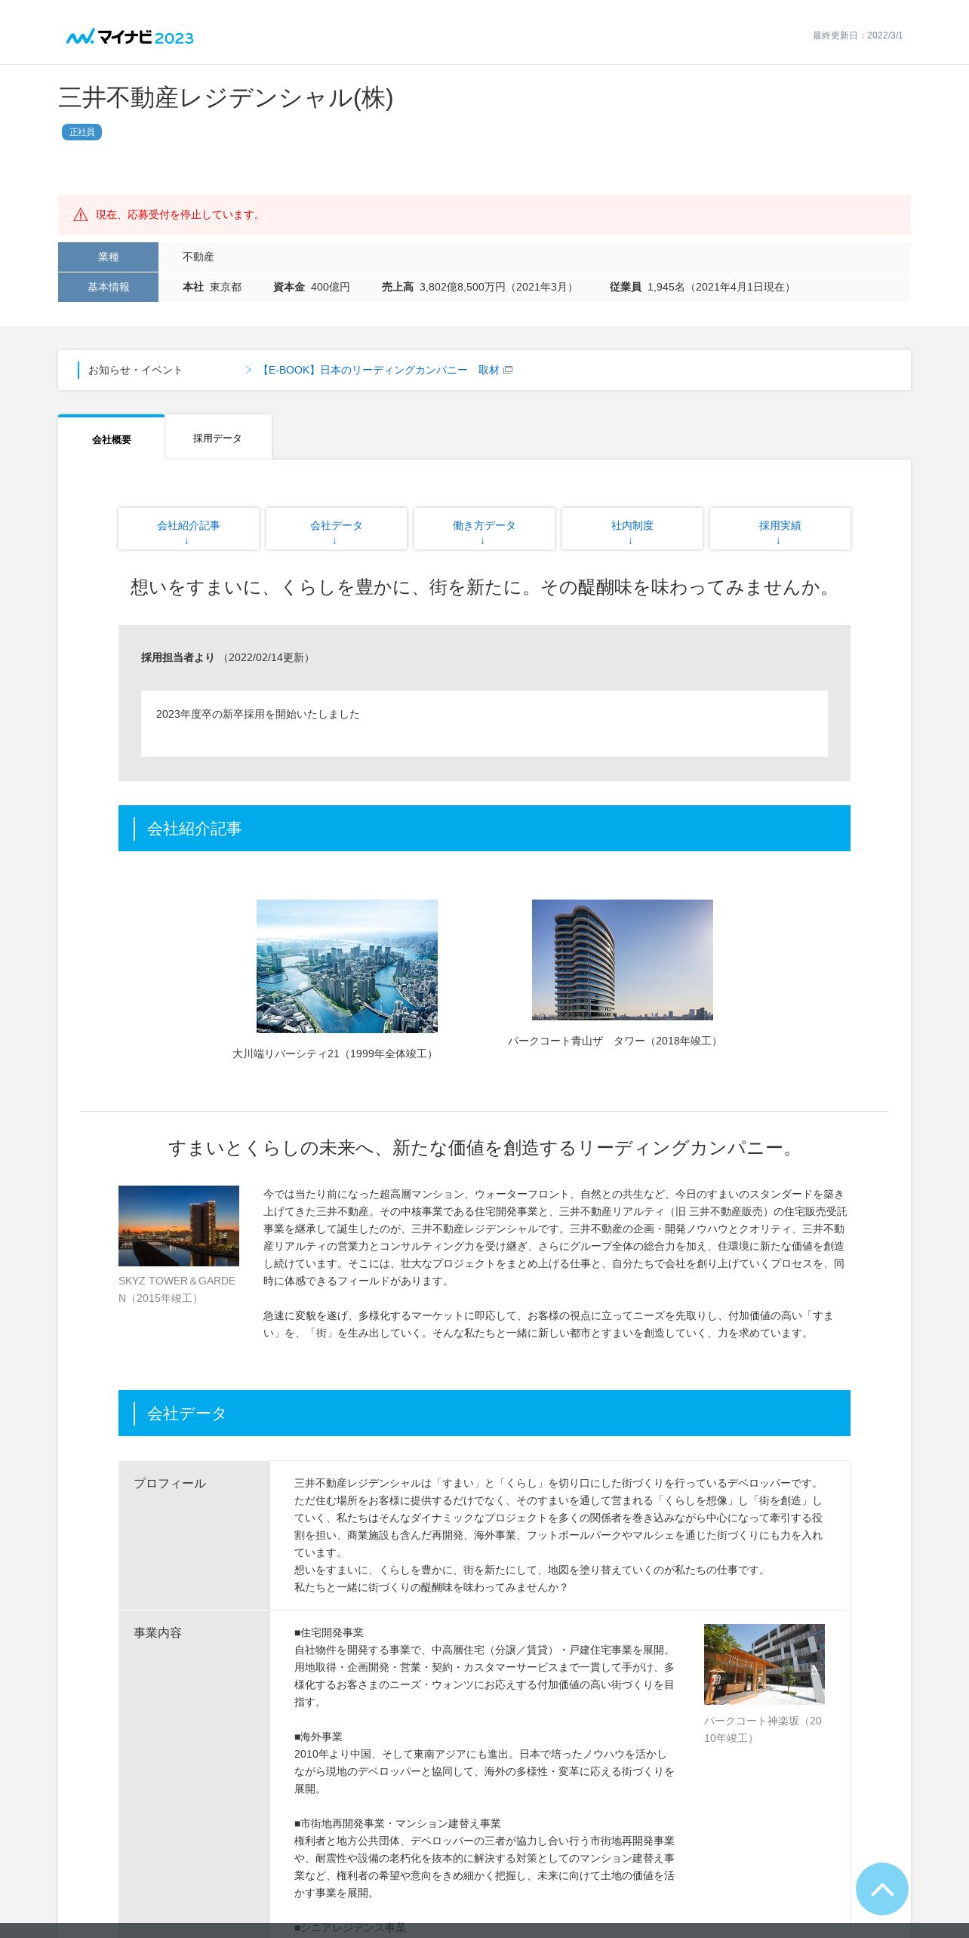Click the 正社員 badge
Image resolution: width=969 pixels, height=1938 pixels.
tap(82, 132)
